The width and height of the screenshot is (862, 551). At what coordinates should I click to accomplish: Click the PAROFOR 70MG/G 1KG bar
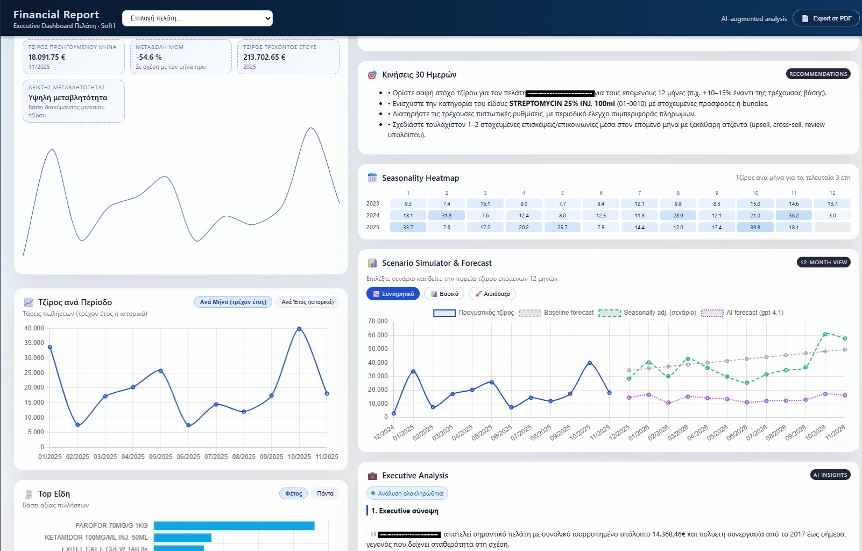pyautogui.click(x=234, y=526)
